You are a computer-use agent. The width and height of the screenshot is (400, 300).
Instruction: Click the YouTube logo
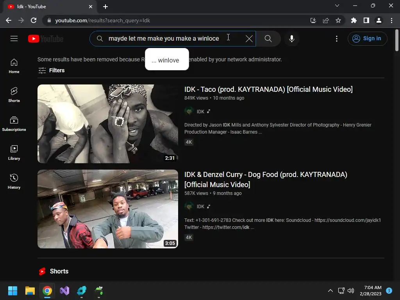coord(45,39)
